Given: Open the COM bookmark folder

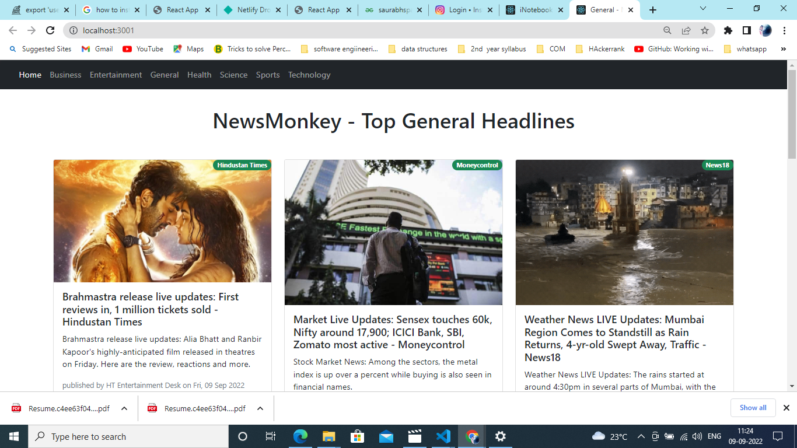Looking at the screenshot, I should click(x=551, y=49).
